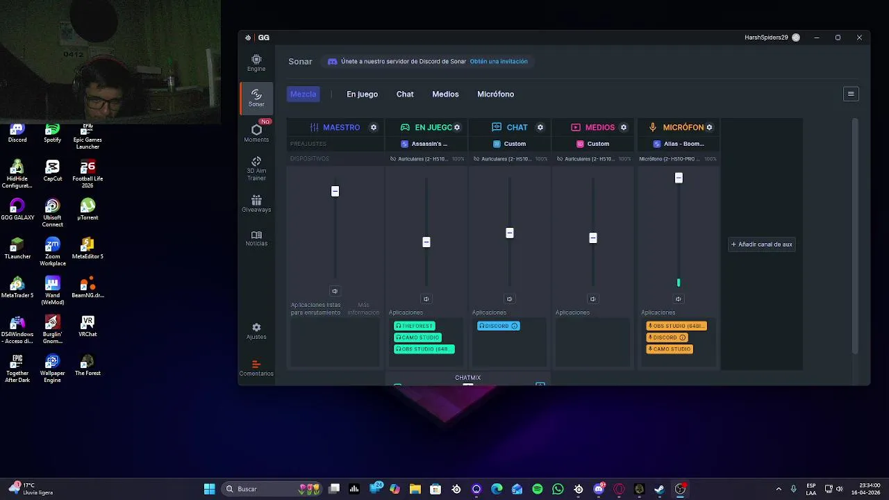The image size is (889, 500).
Task: Switch to the Mezcla tab
Action: point(303,94)
